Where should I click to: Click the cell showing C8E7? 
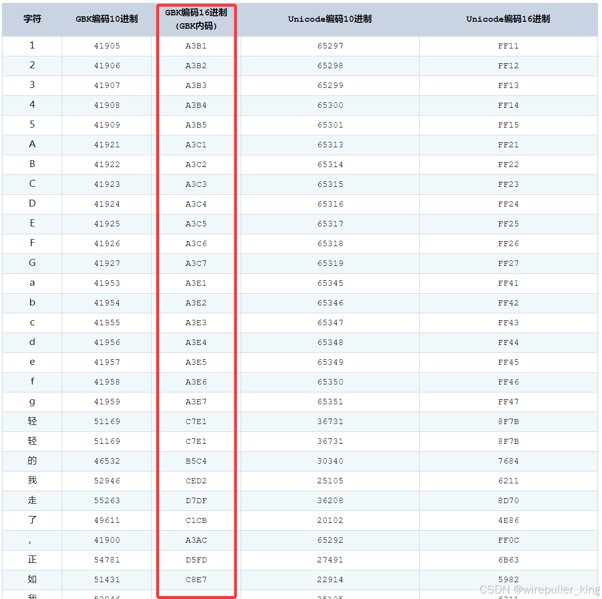[196, 580]
